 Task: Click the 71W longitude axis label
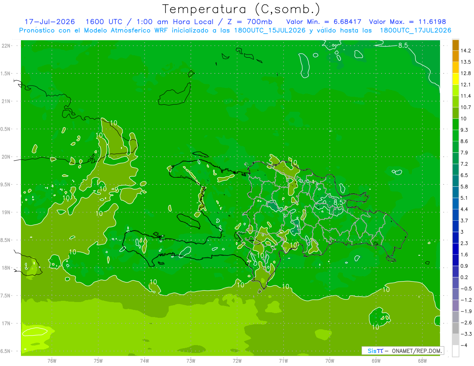point(283,361)
